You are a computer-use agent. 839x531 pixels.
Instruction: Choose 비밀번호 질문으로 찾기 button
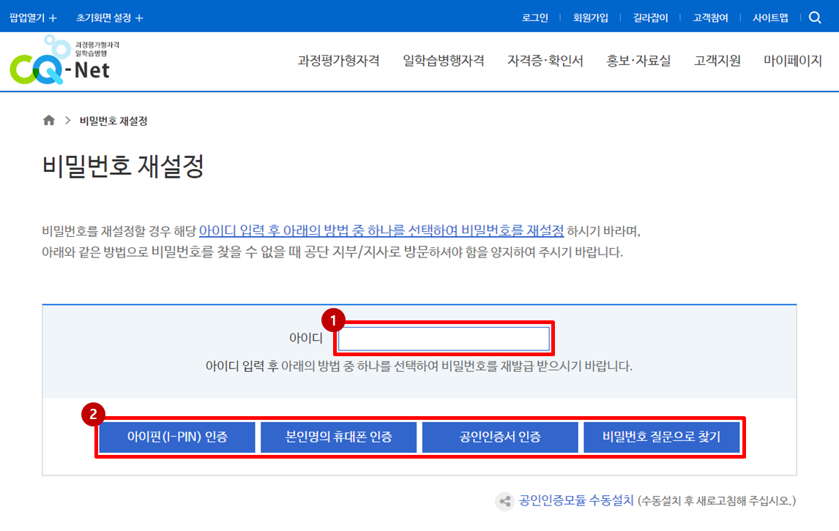click(x=662, y=437)
